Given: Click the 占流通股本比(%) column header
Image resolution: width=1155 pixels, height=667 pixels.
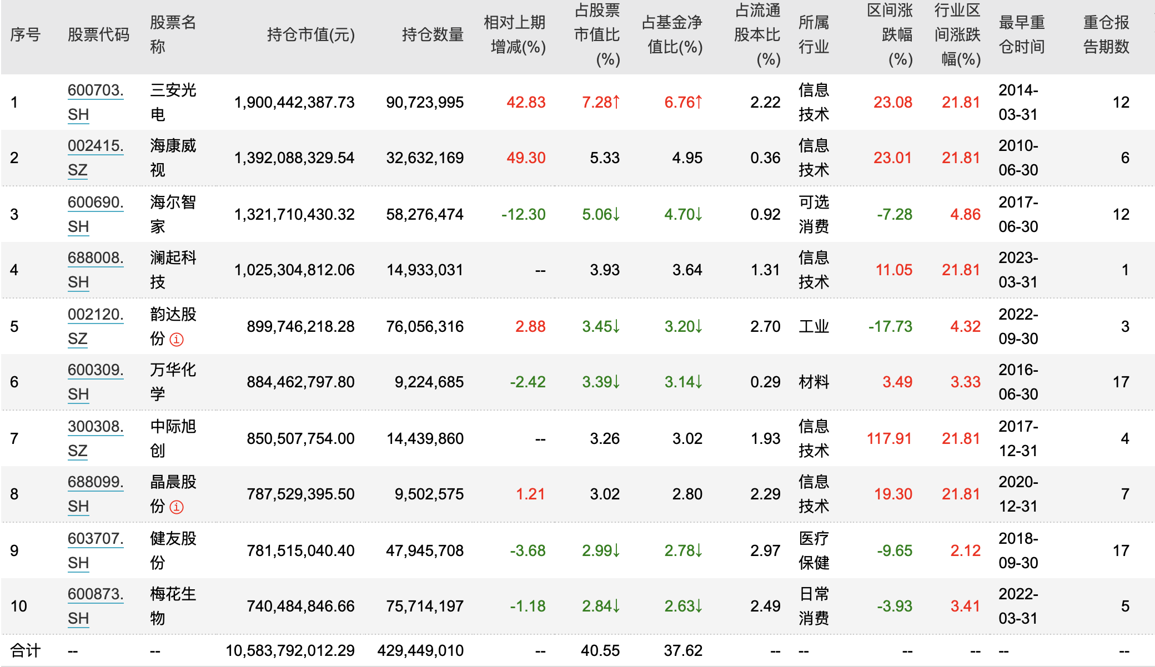Looking at the screenshot, I should click(757, 34).
